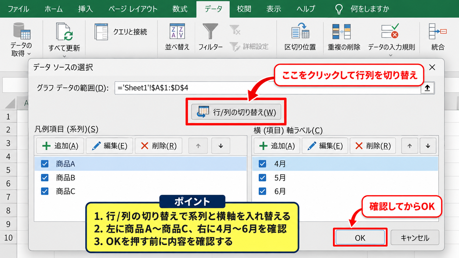Click 編集 under 横 (項目) 軸ラベル
Screen dimensions: 459x258
[325, 146]
